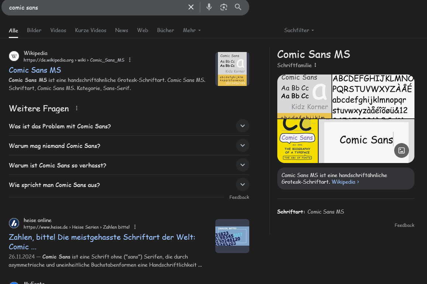Click the Wikipedia favicon of the first result
Screen dimensions: 427x284
coord(14,56)
